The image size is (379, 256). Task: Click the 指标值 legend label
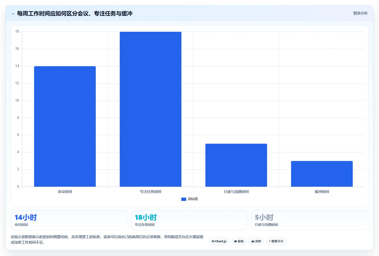pyautogui.click(x=193, y=199)
